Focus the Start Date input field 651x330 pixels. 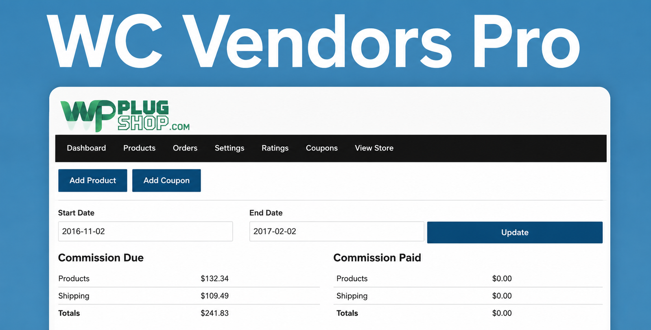click(145, 231)
